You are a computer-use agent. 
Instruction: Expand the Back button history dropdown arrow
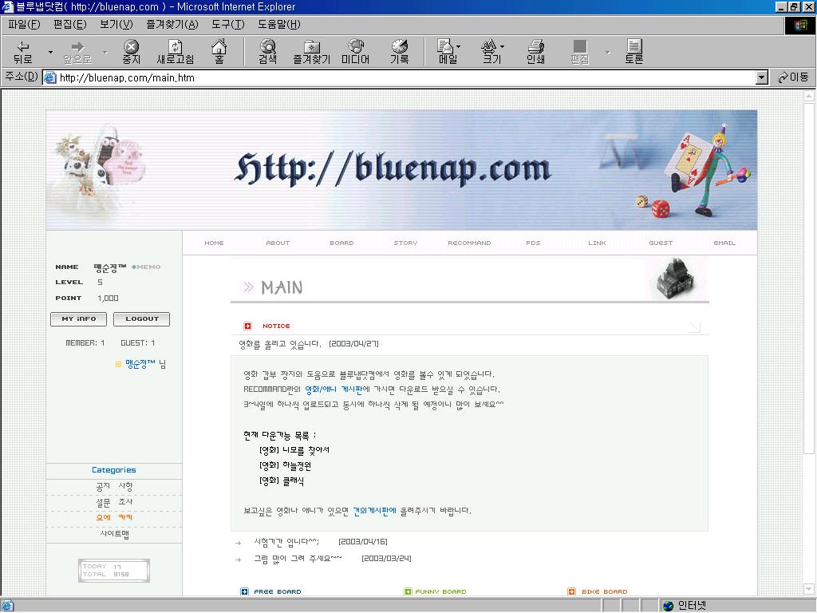[50, 53]
